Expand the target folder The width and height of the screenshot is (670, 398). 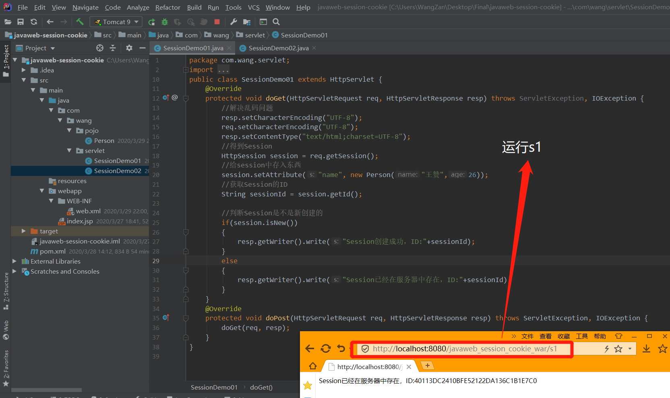(x=23, y=231)
